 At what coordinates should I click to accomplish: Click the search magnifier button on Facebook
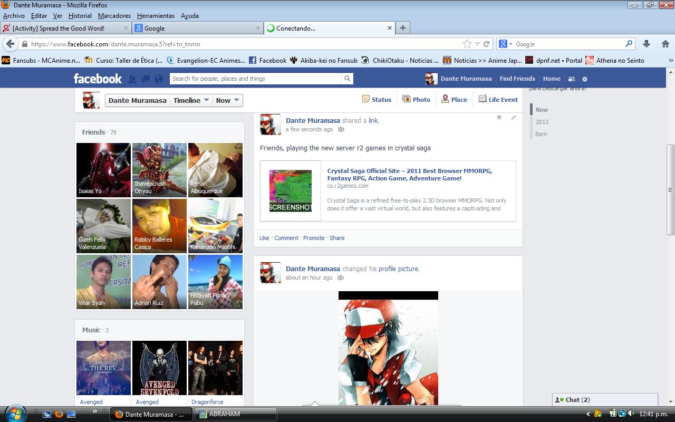347,79
